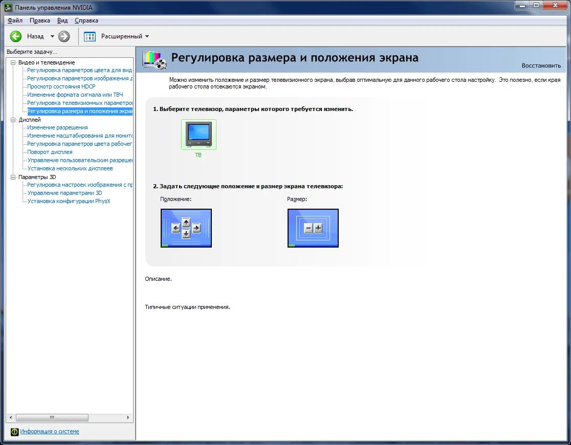Screen dimensions: 571x445
Task: Click the page header test-pattern monitor icon
Action: (x=155, y=60)
